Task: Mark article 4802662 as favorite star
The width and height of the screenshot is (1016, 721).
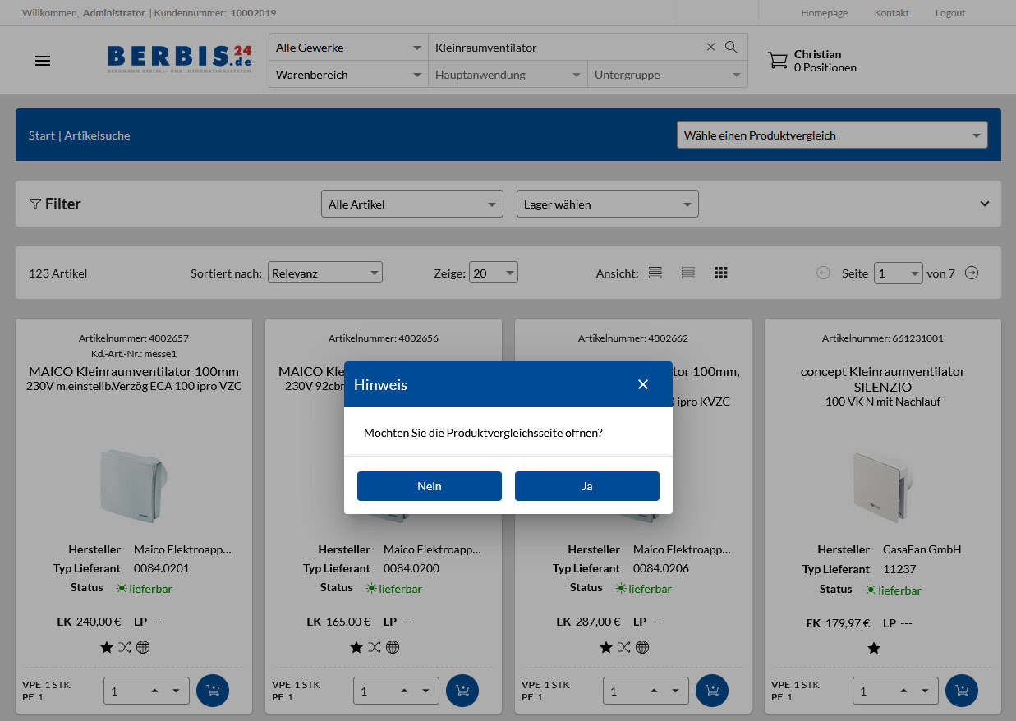Action: [x=605, y=647]
